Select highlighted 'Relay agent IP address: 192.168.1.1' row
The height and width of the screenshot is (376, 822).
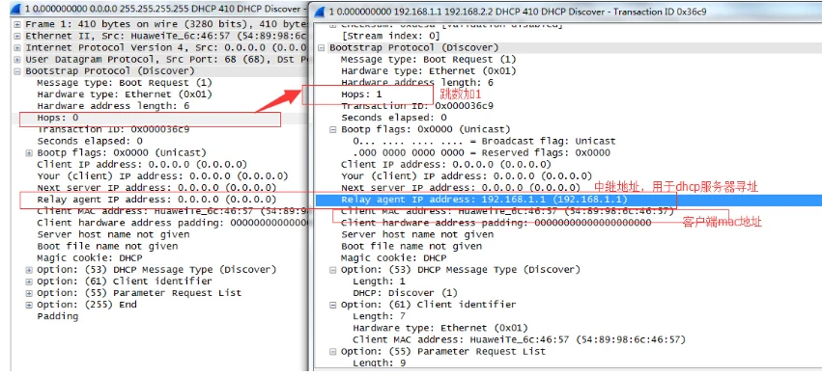point(569,200)
